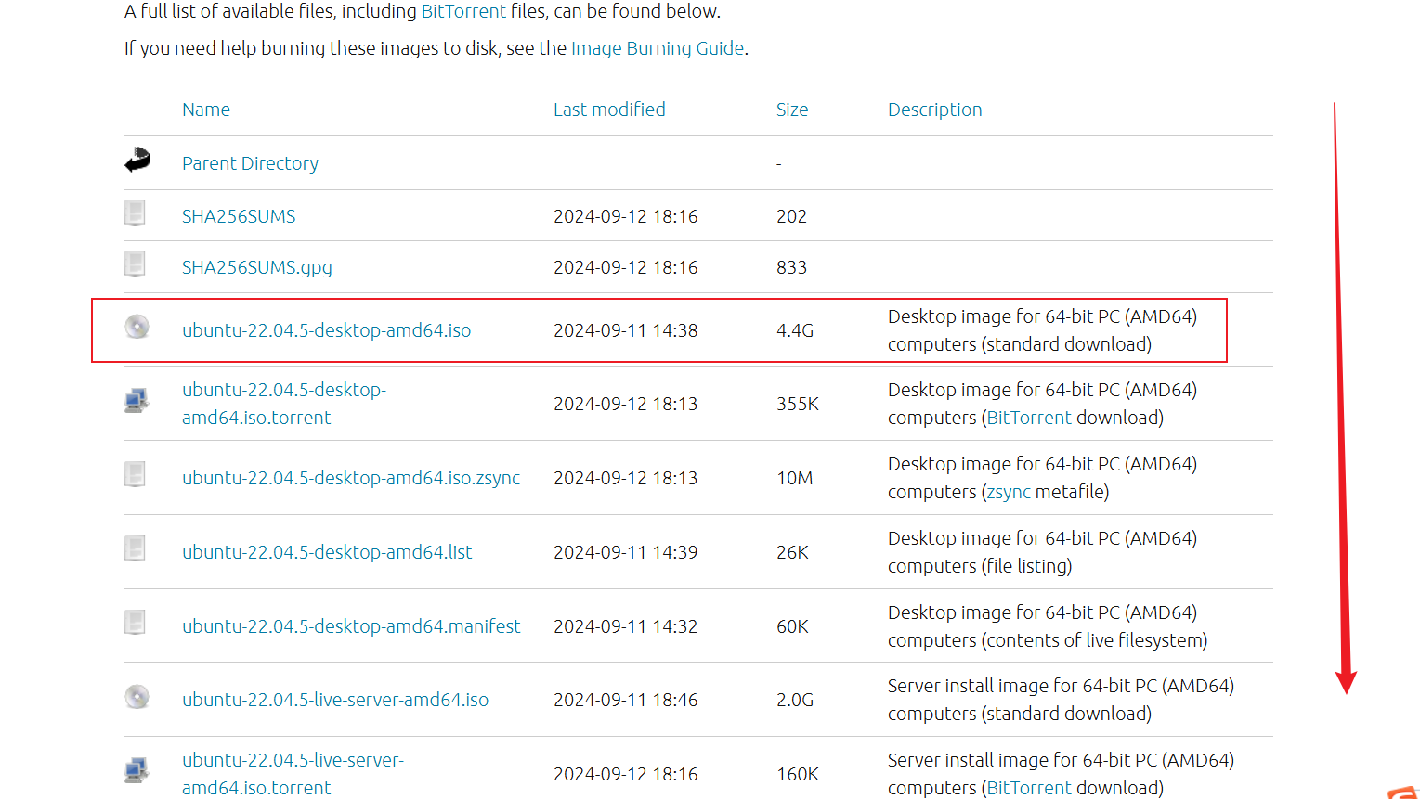This screenshot has height=799, width=1420.
Task: Click the Parent Directory back-arrow icon
Action: pyautogui.click(x=137, y=160)
